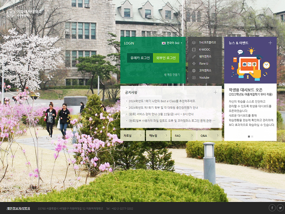Open the FAQ page
The height and width of the screenshot is (214, 285).
(184, 136)
